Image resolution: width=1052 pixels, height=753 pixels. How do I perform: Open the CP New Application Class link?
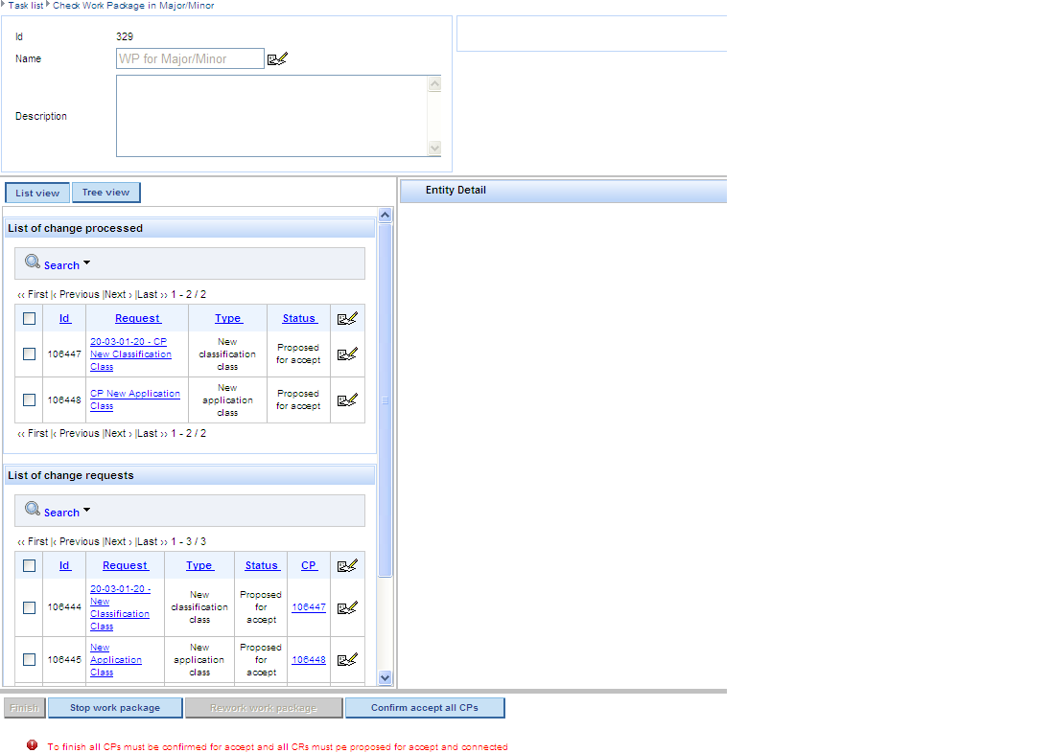(x=134, y=394)
